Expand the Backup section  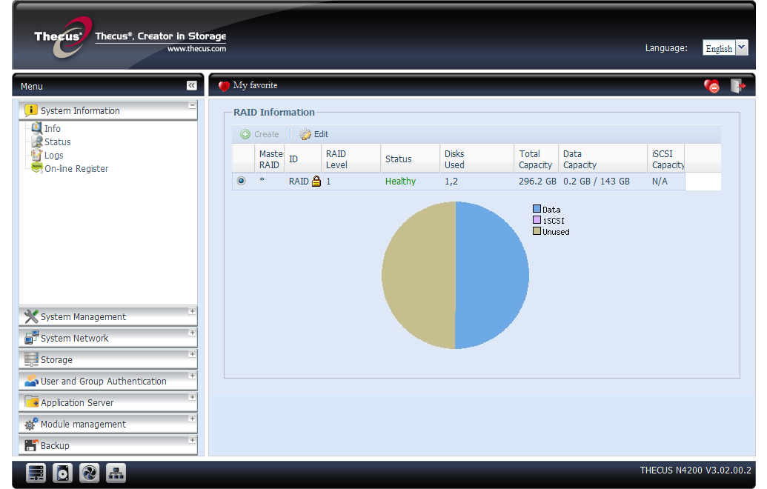click(192, 441)
